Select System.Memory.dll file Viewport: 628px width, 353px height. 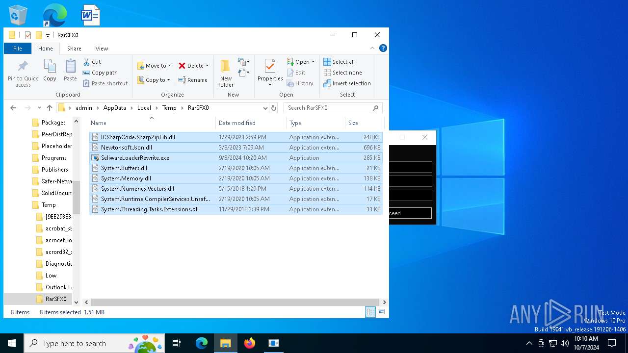tap(235, 178)
